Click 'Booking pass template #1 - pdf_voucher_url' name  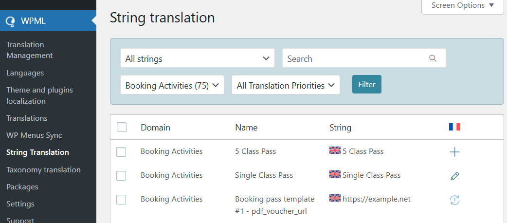pos(274,205)
